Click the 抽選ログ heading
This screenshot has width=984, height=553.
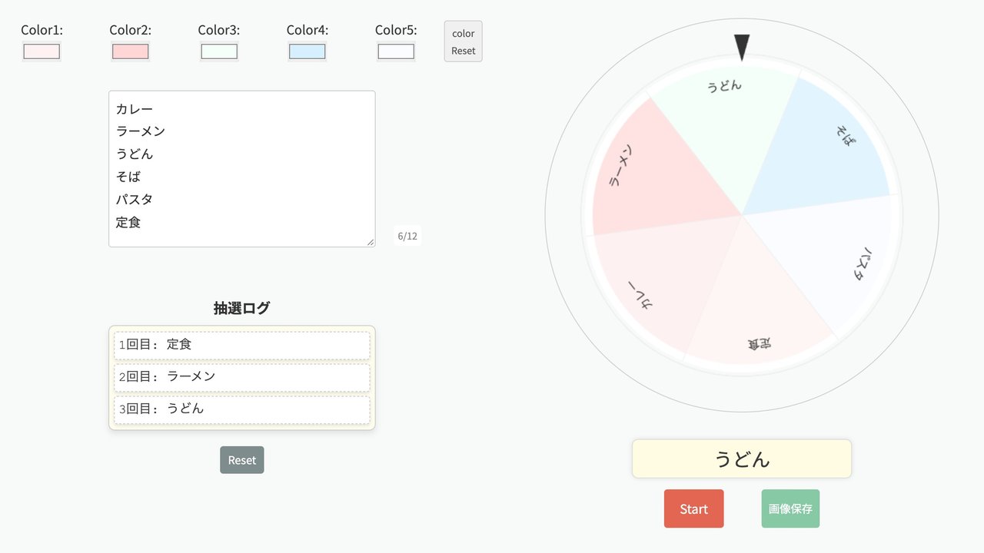coord(242,308)
